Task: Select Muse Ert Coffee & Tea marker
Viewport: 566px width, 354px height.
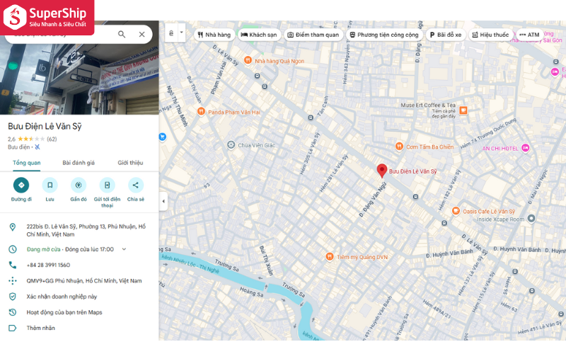Action: point(463,110)
